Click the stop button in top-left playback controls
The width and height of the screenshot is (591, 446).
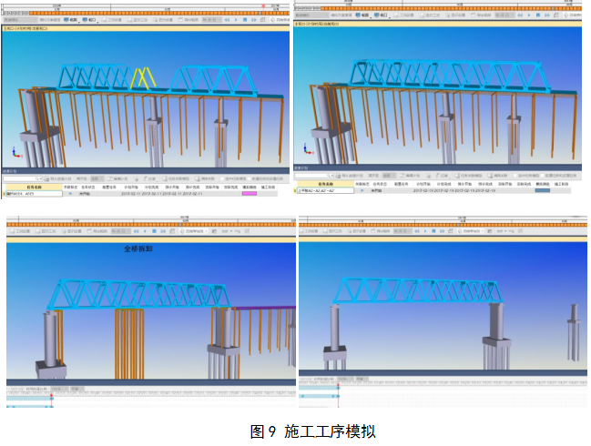tap(247, 18)
